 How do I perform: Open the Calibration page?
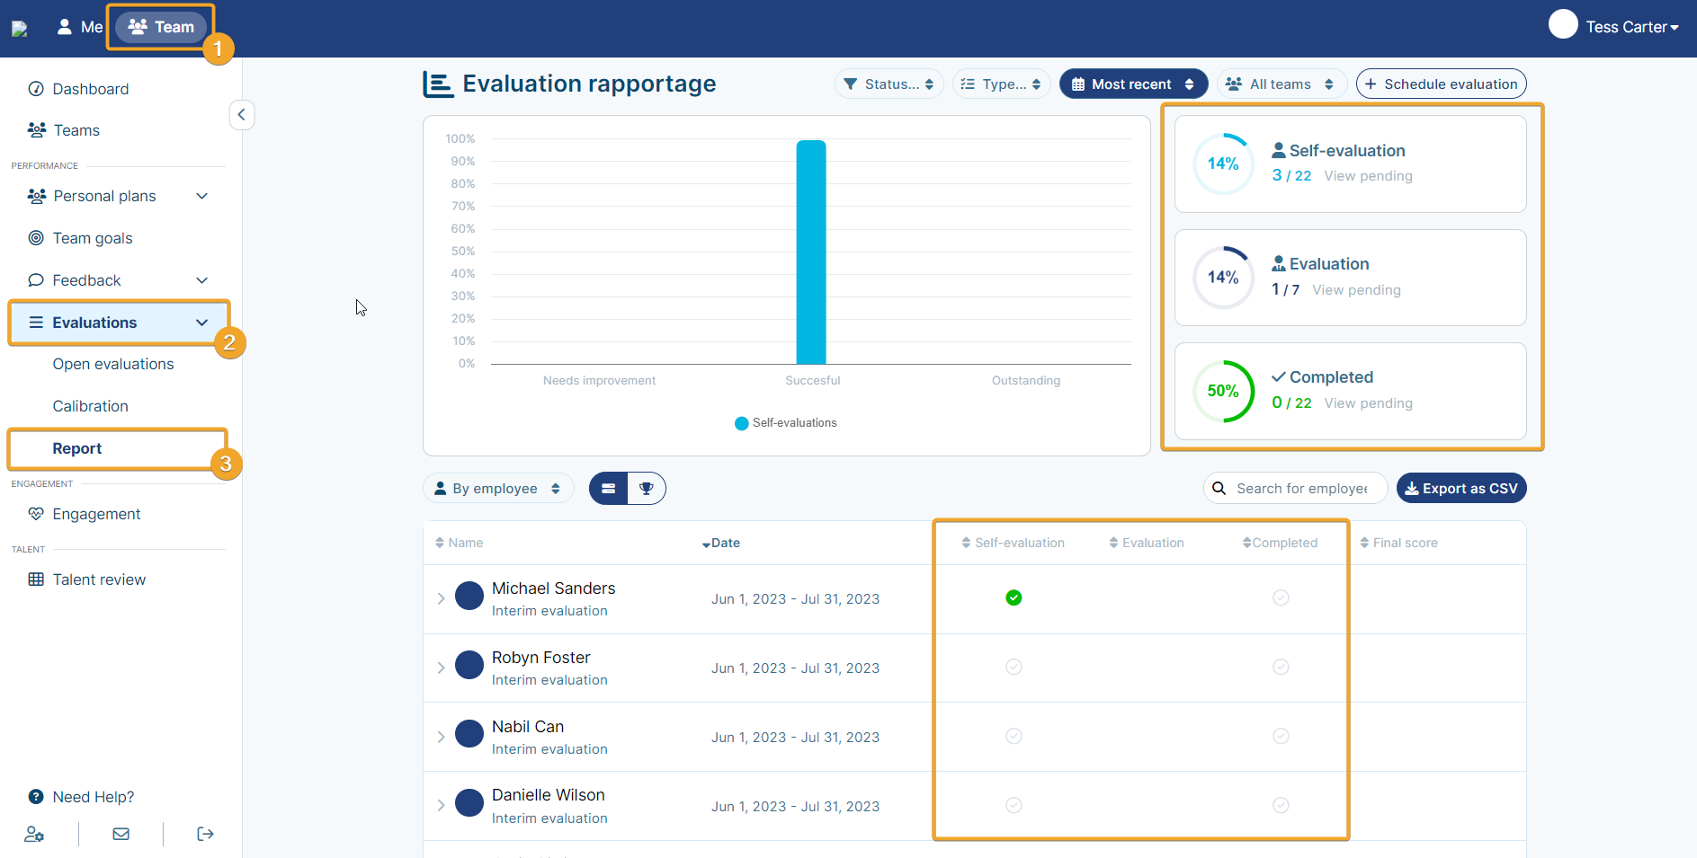tap(90, 406)
